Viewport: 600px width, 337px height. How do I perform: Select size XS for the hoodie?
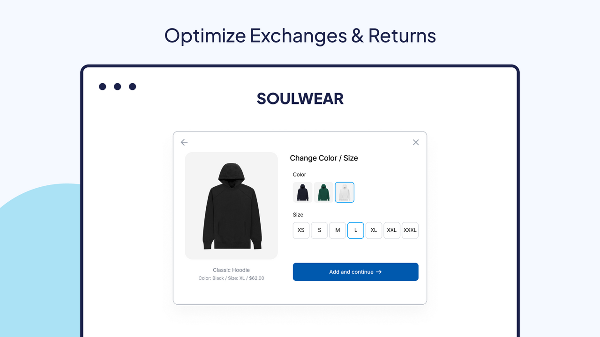tap(301, 230)
